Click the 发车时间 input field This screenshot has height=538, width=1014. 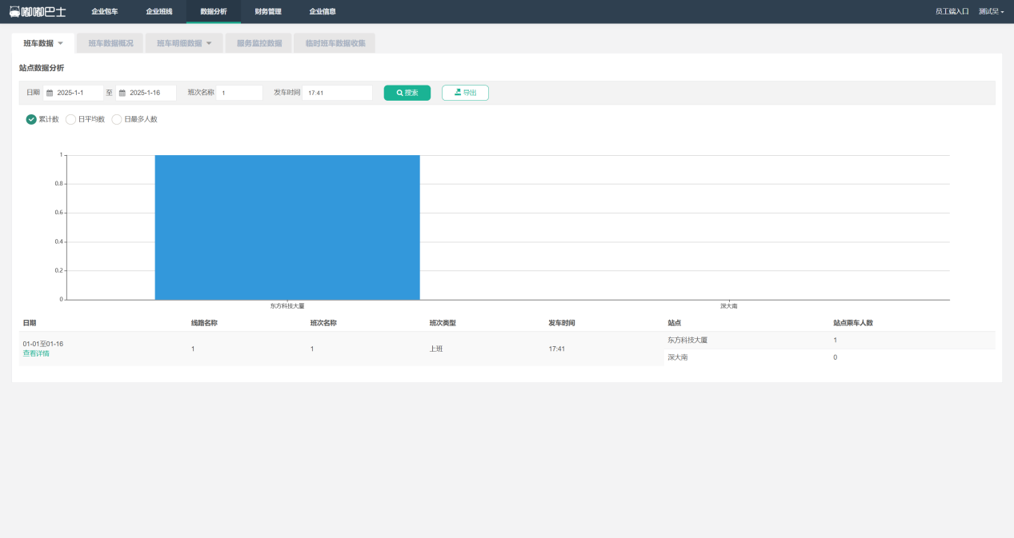tap(337, 93)
